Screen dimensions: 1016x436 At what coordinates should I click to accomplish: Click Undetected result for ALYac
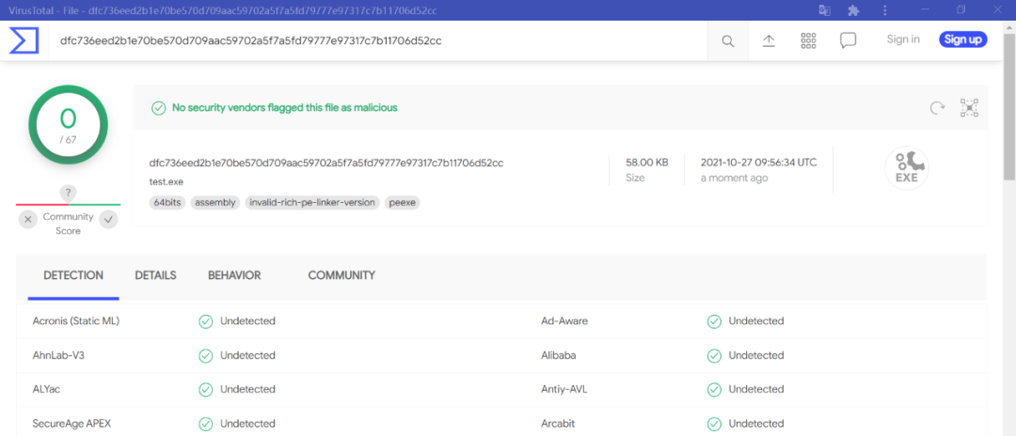tap(247, 389)
